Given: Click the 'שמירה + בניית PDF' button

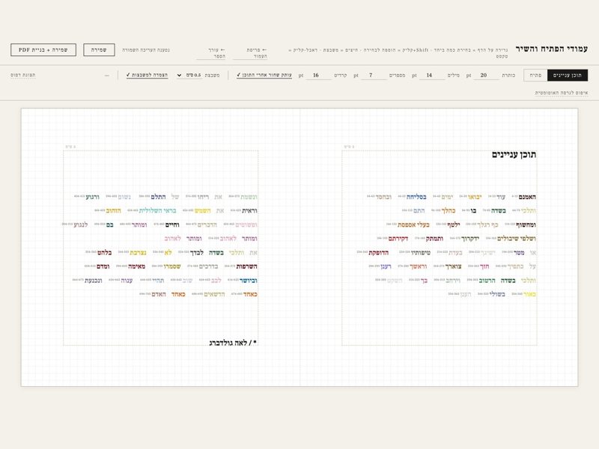Looking at the screenshot, I should (x=43, y=49).
